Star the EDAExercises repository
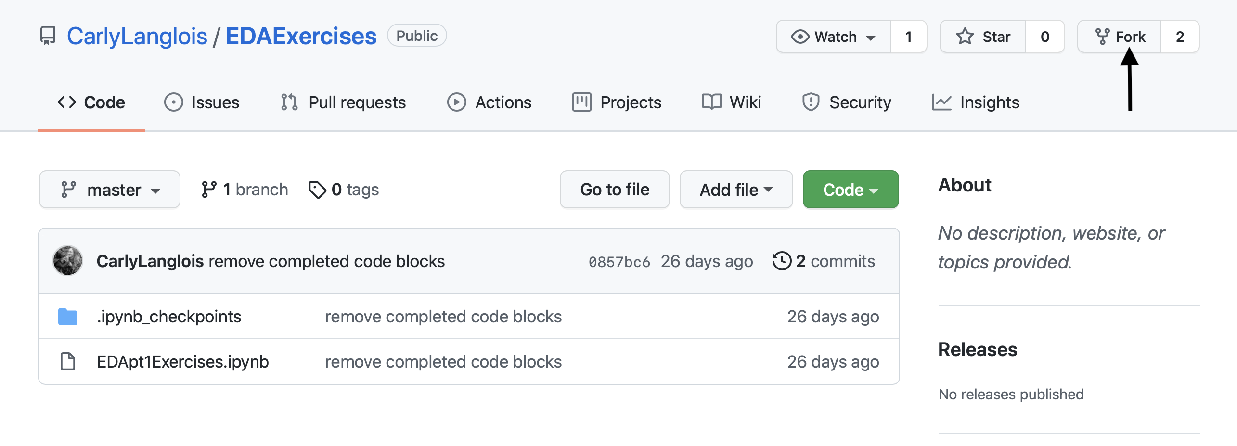Image resolution: width=1237 pixels, height=446 pixels. (983, 37)
